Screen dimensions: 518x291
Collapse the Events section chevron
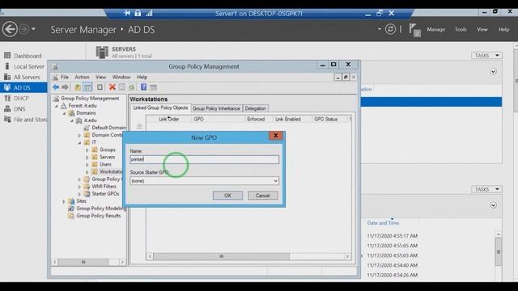[493, 205]
